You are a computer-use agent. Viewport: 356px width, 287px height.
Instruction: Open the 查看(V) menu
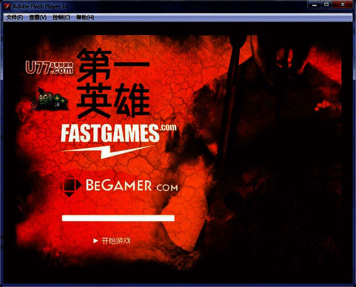[x=37, y=17]
